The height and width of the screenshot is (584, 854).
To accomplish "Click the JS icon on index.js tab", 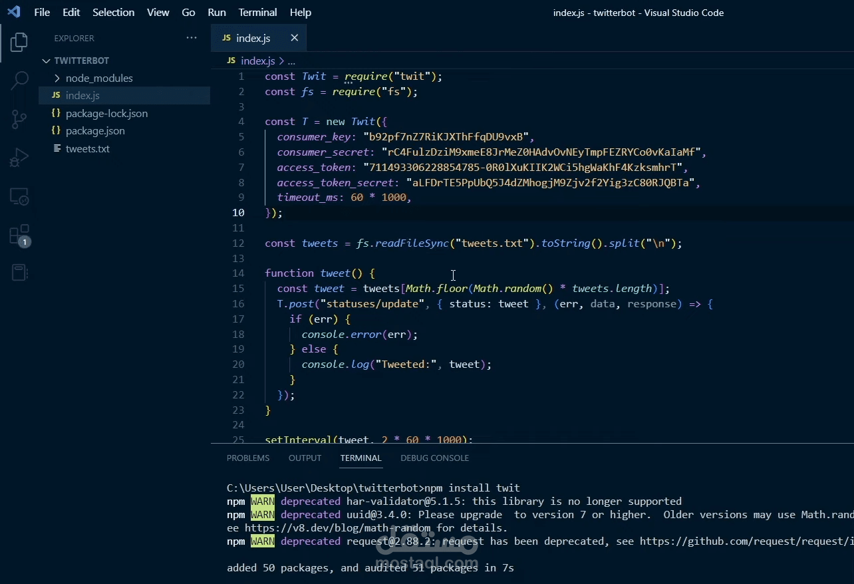I will pyautogui.click(x=226, y=38).
